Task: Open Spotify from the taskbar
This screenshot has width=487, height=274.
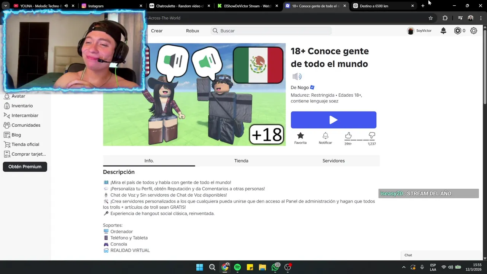Action: pos(237,267)
